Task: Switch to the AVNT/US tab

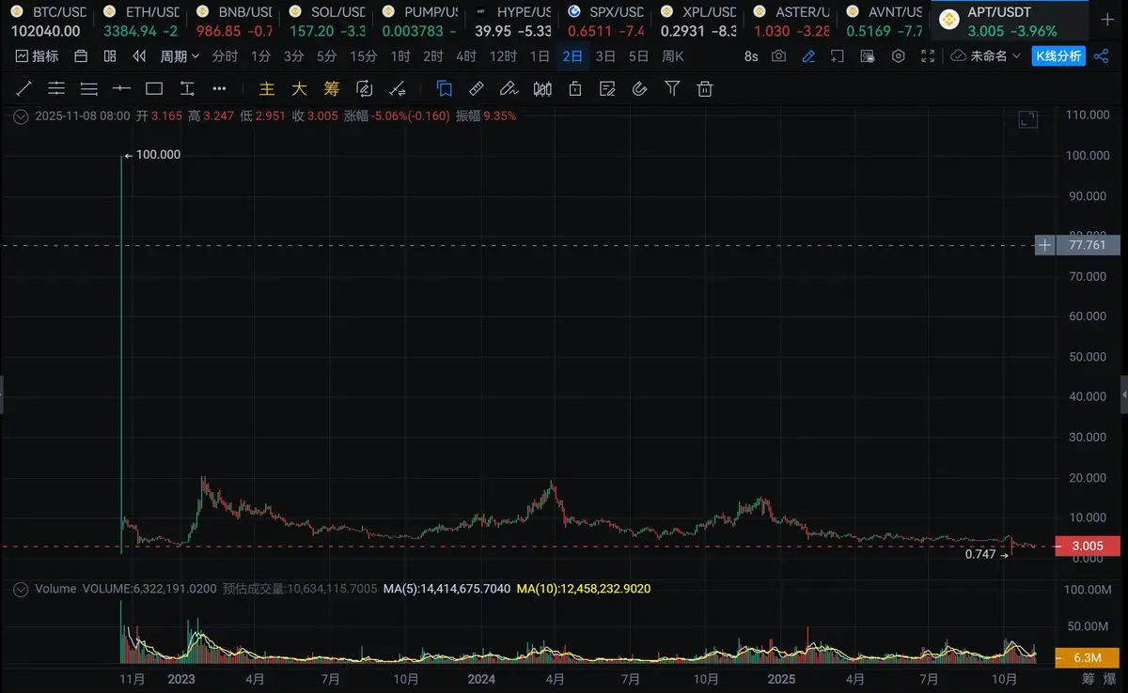Action: click(884, 21)
